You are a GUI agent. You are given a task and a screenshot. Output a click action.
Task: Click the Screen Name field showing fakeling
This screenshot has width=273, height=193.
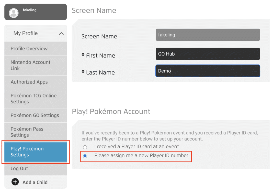(x=208, y=35)
